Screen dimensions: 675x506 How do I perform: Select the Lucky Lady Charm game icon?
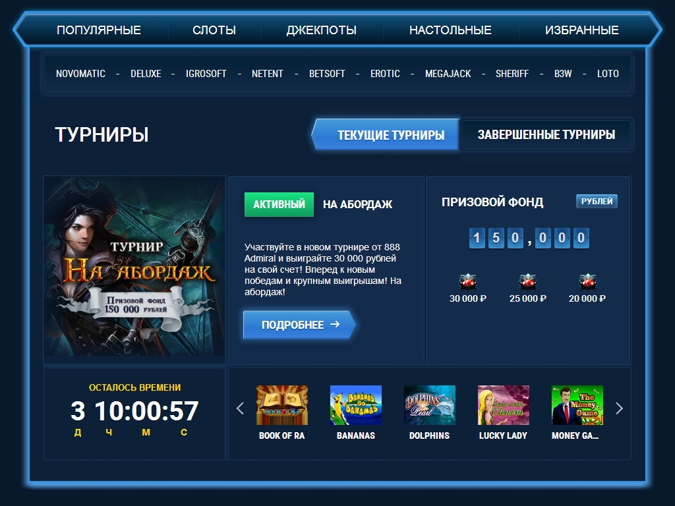[503, 405]
